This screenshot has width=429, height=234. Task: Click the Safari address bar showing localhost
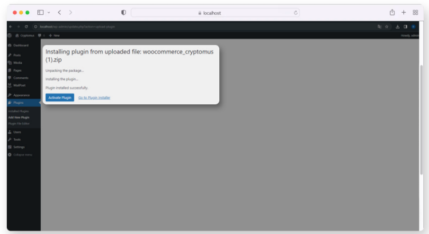tap(216, 12)
